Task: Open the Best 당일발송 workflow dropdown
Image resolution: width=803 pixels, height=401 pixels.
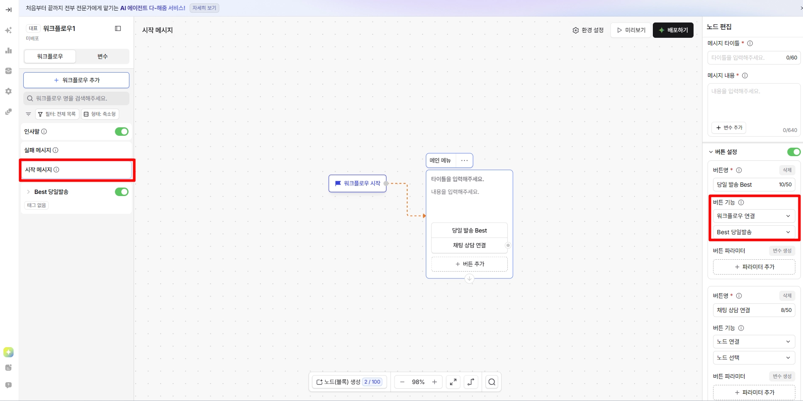Action: pyautogui.click(x=754, y=232)
